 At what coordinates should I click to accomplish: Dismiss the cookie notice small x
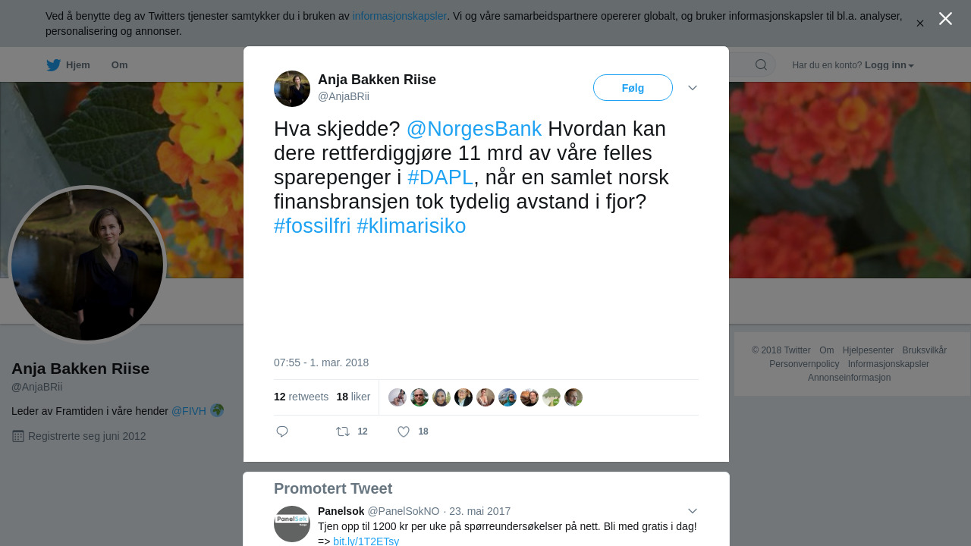920,24
